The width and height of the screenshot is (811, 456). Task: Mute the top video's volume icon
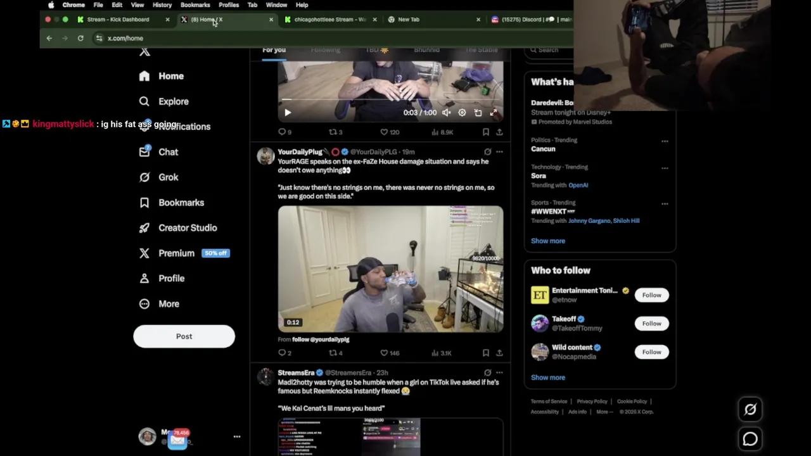(446, 113)
